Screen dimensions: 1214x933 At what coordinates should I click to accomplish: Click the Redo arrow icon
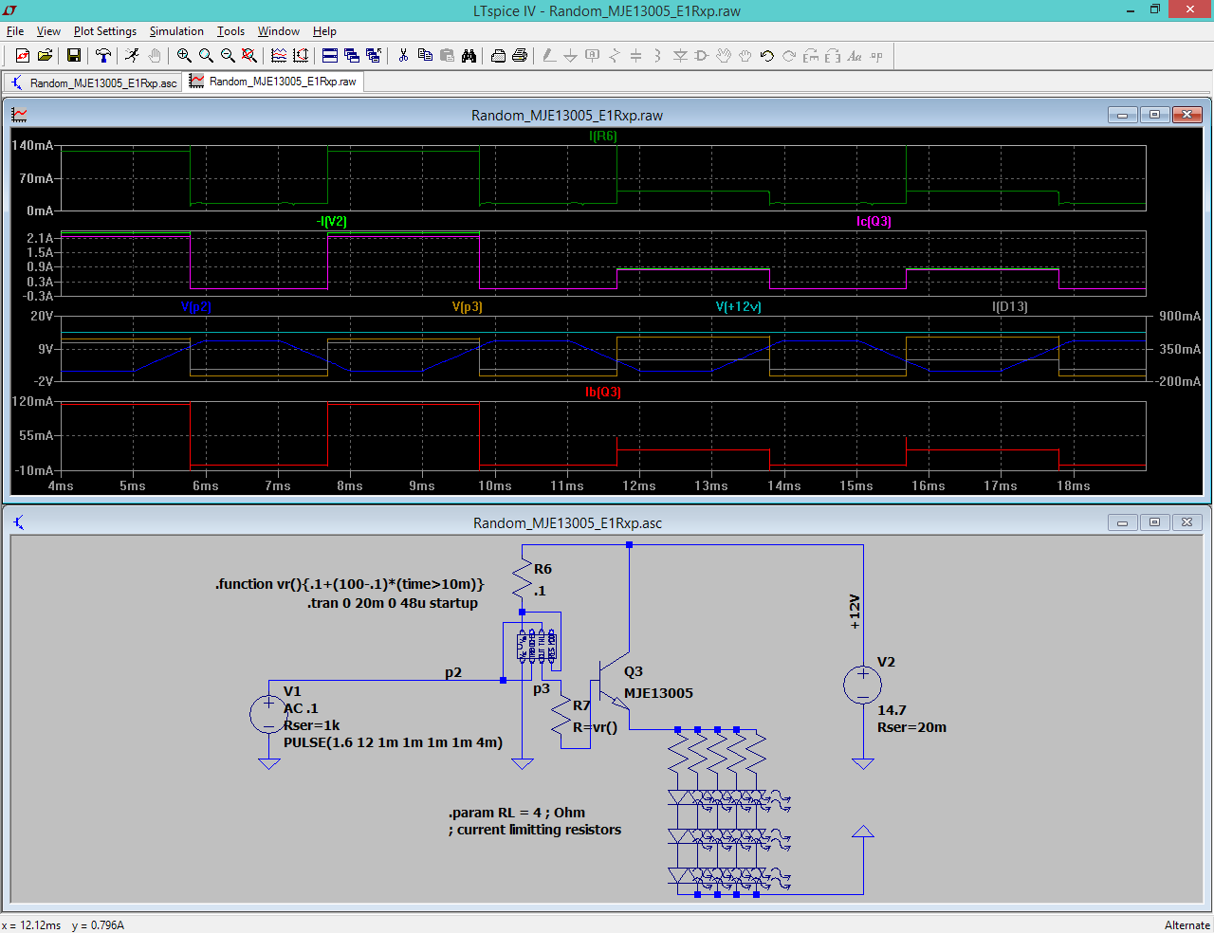pos(789,56)
